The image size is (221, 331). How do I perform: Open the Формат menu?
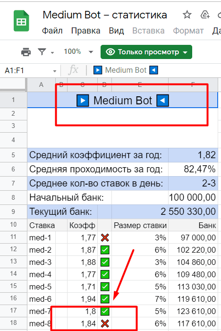click(x=188, y=31)
